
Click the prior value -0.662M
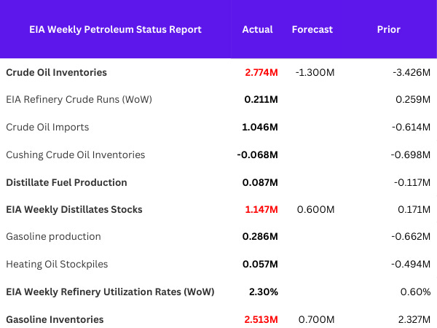pyautogui.click(x=411, y=236)
